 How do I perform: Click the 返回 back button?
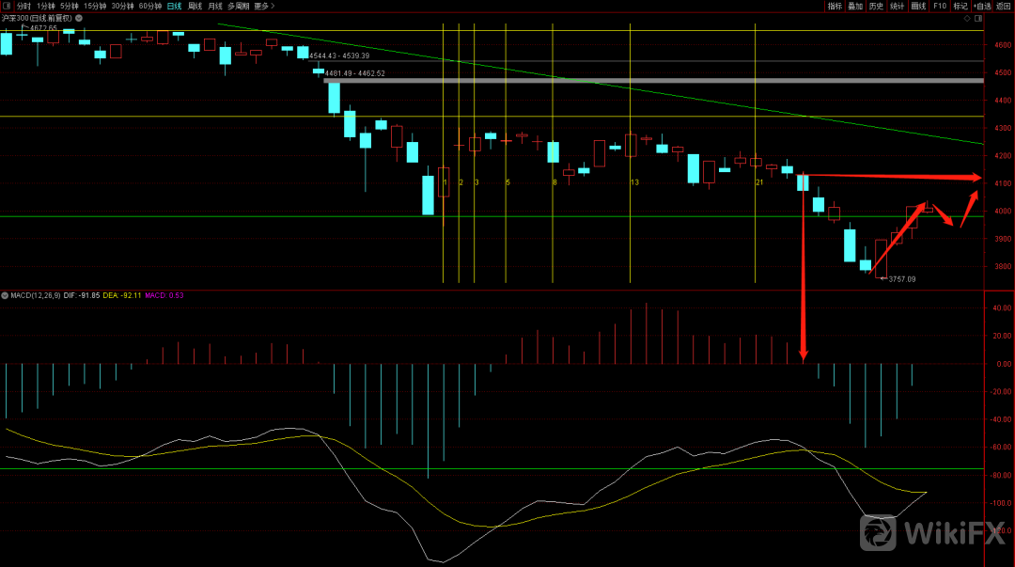[1004, 6]
